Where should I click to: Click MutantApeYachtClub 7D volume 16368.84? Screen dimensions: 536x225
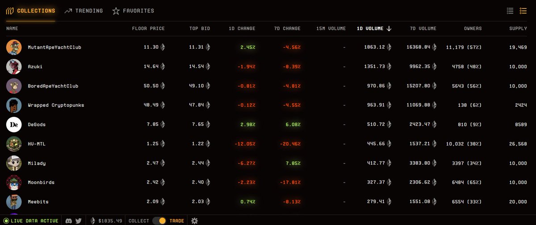point(422,47)
